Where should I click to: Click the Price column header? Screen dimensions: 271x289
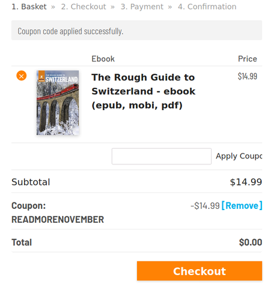coord(248,59)
